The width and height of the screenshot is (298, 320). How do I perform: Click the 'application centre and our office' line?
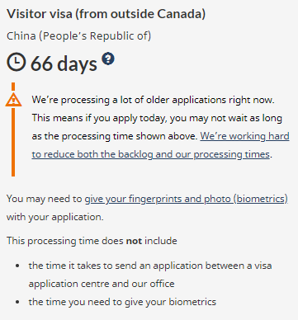pos(102,284)
